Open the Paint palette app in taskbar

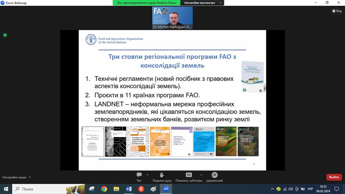153,189
